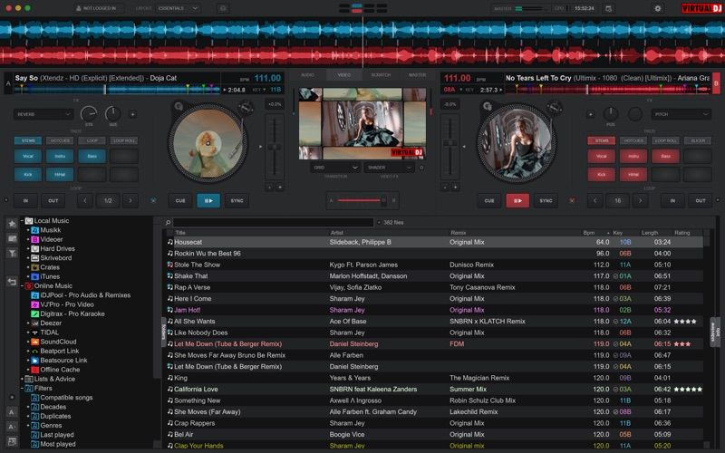Viewport: 725px width, 453px height.
Task: Click deck A CUE button
Action: 180,200
